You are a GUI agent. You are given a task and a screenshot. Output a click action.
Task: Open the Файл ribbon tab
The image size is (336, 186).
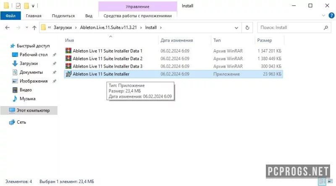[10, 16]
